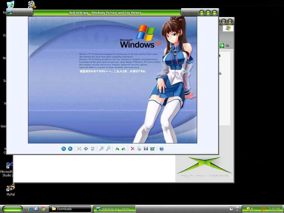
Task: Save a copy with the floppy disk icon
Action: coord(146,149)
